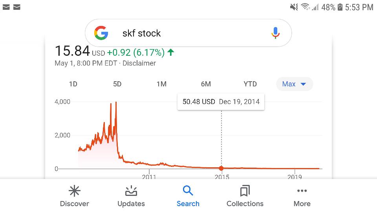Select the 1D chart range
The width and height of the screenshot is (377, 212).
point(73,84)
